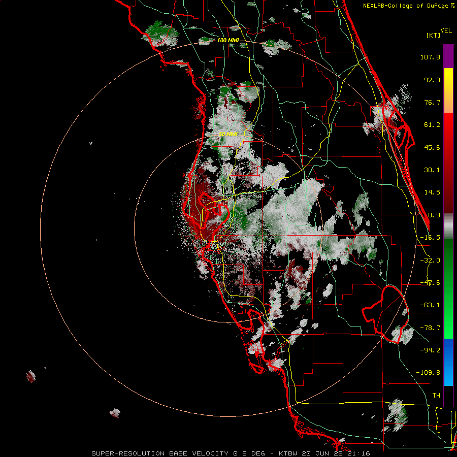Select the -32.0 velocity scale value
Screen dimensions: 457x457
click(430, 260)
